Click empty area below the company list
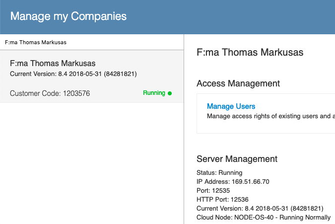The image size is (335, 224). pos(92,162)
